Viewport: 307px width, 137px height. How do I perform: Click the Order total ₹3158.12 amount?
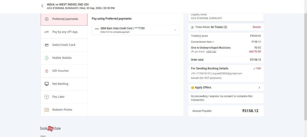point(255,60)
